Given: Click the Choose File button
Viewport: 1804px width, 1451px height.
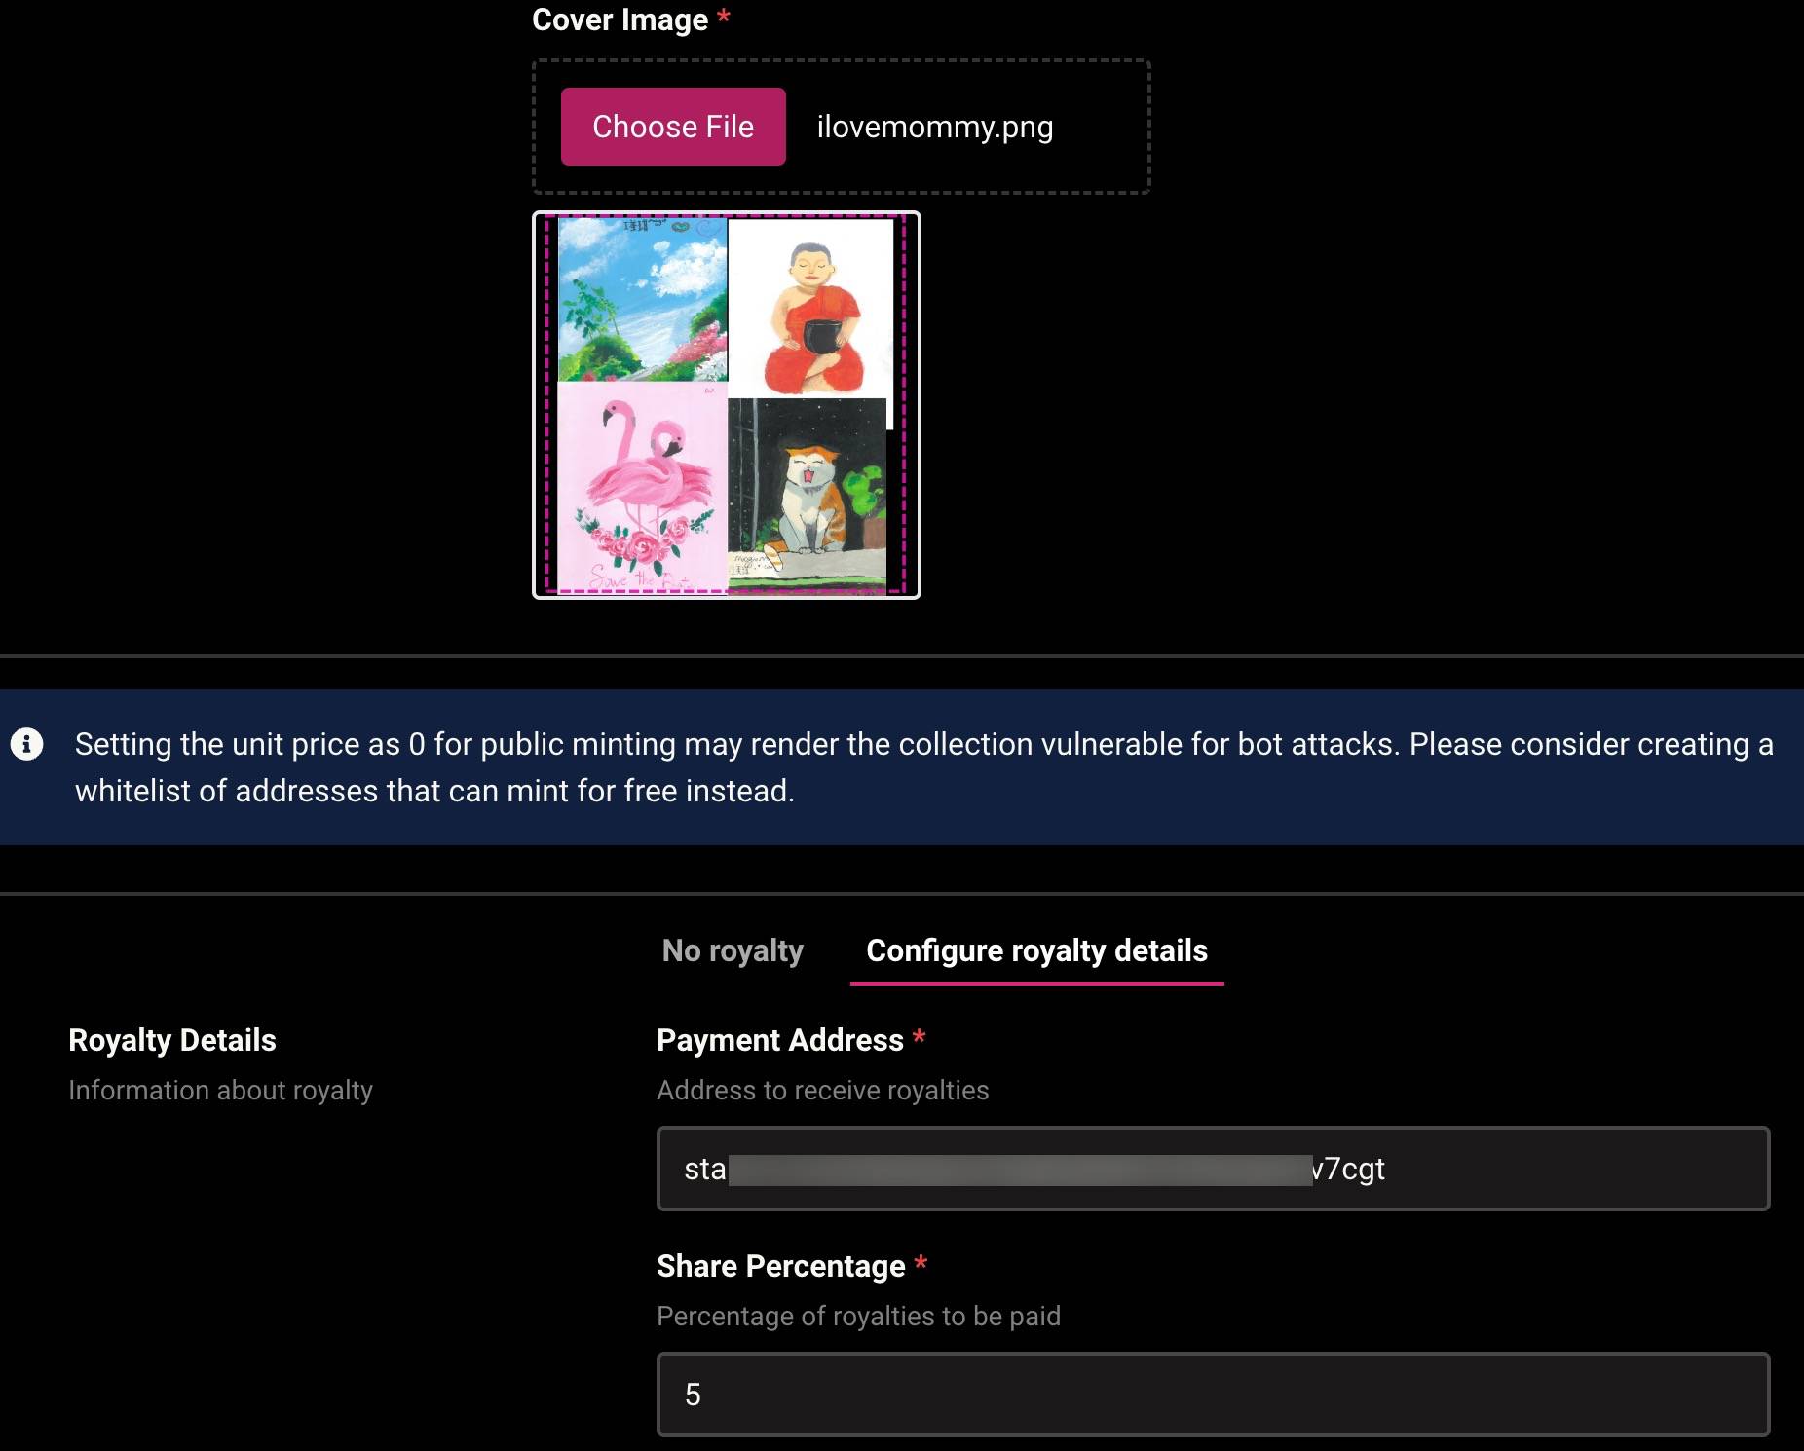Looking at the screenshot, I should pos(672,127).
